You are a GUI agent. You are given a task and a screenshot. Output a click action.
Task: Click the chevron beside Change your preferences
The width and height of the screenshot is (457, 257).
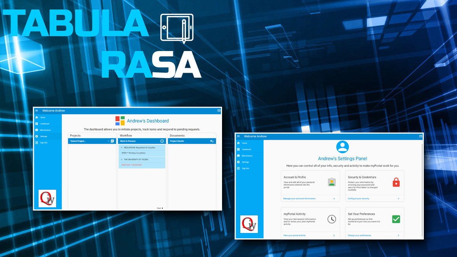coord(399,236)
